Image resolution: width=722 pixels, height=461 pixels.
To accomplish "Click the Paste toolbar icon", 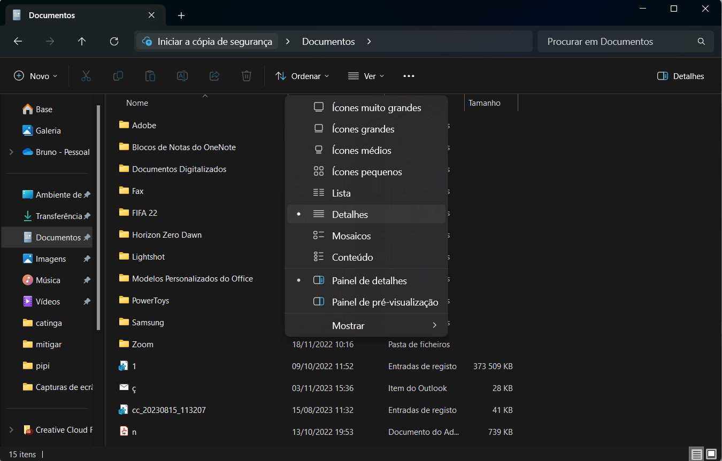I will (150, 76).
